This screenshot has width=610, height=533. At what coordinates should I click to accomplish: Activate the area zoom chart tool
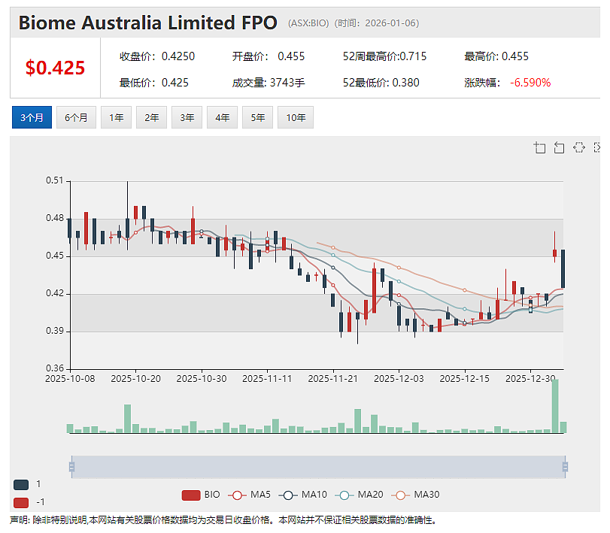[539, 148]
